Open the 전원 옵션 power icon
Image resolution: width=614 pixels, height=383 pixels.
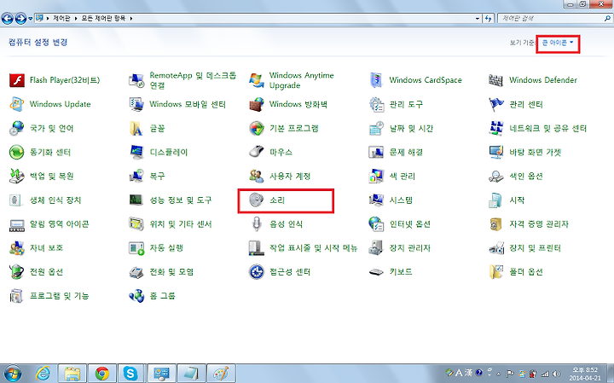pos(17,272)
